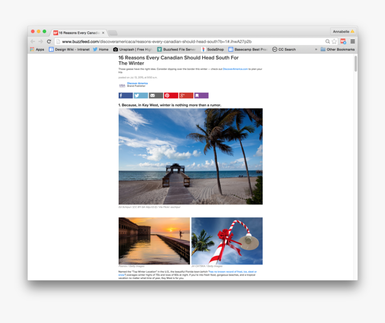Open the Buzzfeed File Server bookmark
385x323 pixels.
176,49
